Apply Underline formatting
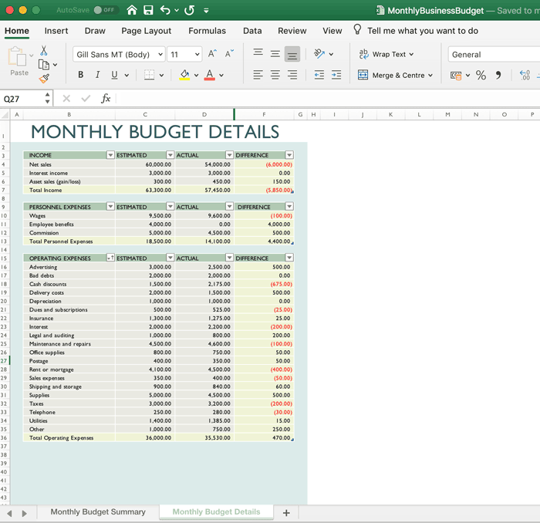Image resolution: width=540 pixels, height=523 pixels. click(x=114, y=75)
